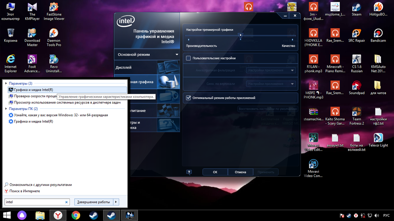The width and height of the screenshot is (394, 221).
Task: Open the Основной режим mode dropdown
Action: [x=147, y=55]
